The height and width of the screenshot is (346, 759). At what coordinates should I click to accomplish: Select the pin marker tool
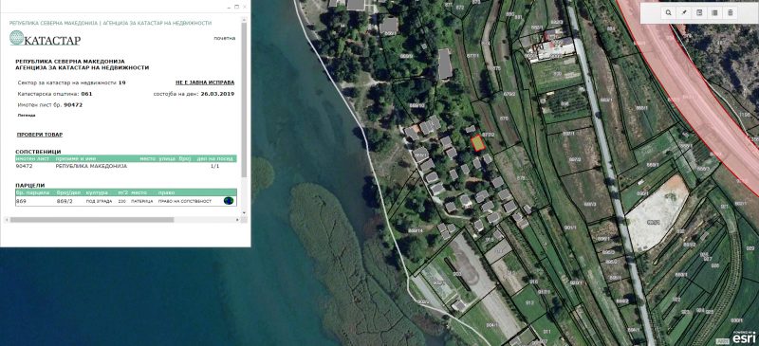[683, 13]
